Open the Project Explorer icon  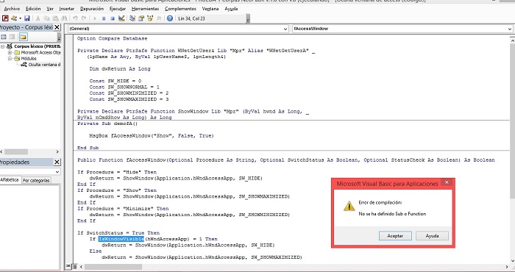click(x=132, y=18)
